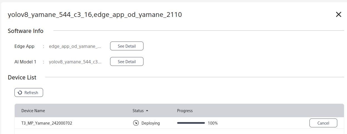Viewport: 347px width, 134px height.
Task: Click the Progress column header
Action: tap(185, 111)
